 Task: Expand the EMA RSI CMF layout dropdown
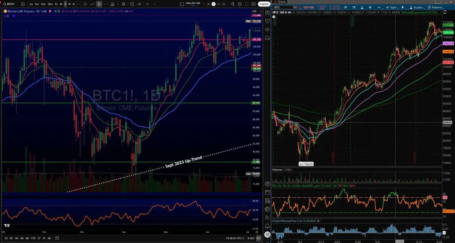pos(204,4)
